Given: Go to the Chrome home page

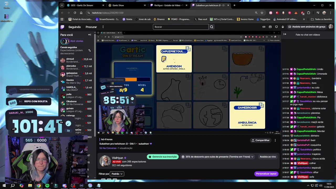Looking at the screenshot, I should point(81,13).
